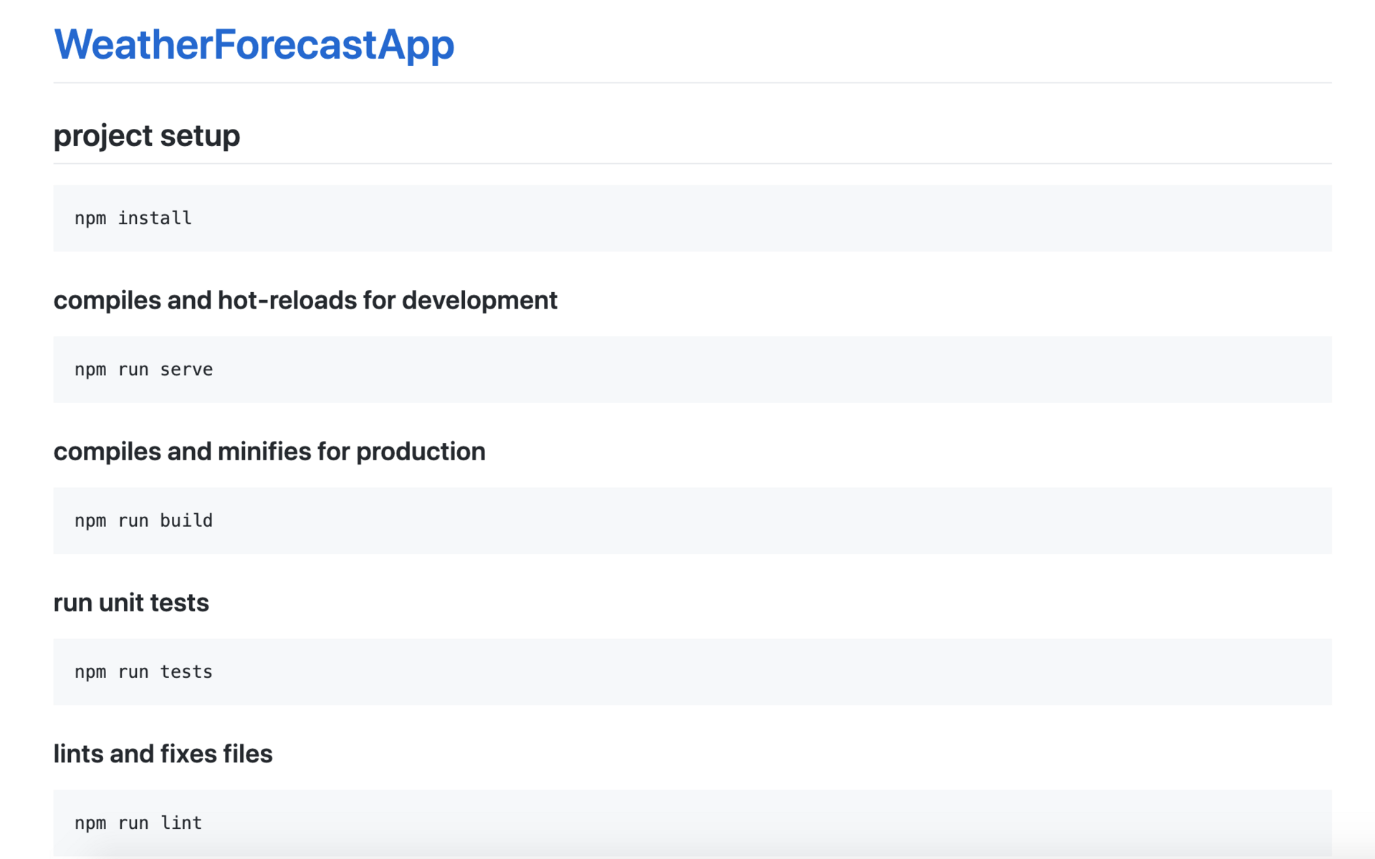1375x859 pixels.
Task: Click 'compiles and minifies for production' heading
Action: (269, 451)
